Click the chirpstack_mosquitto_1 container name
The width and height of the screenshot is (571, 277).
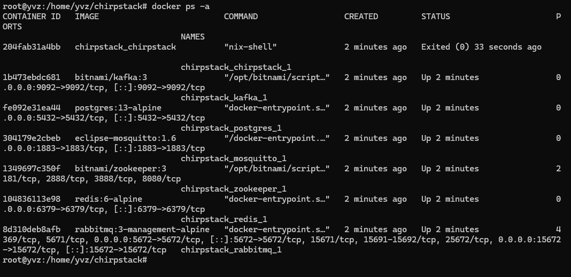coord(234,159)
